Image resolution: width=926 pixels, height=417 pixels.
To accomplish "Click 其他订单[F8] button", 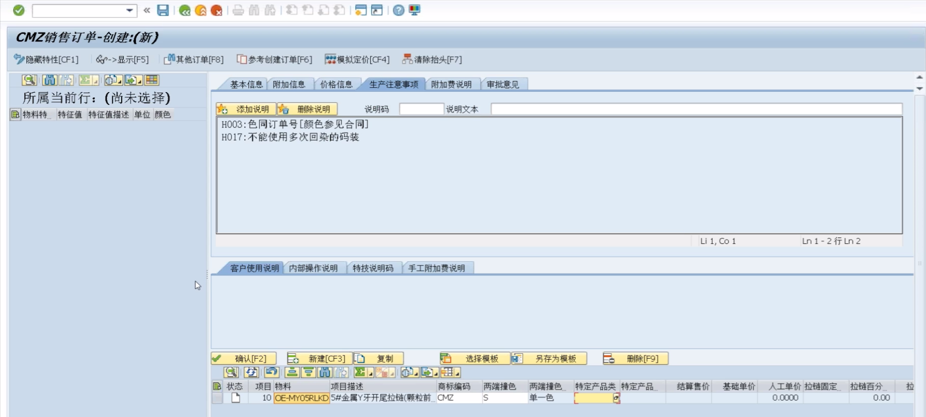I will coord(194,59).
